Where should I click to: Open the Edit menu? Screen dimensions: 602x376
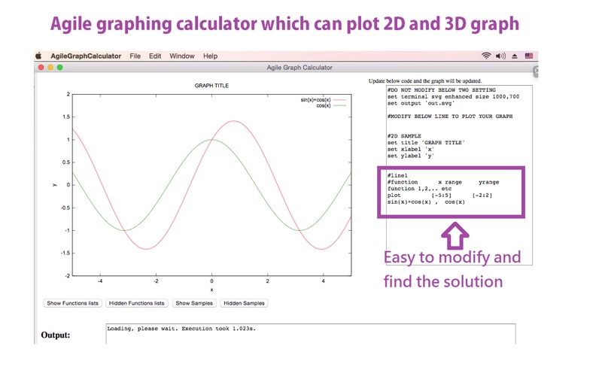tap(155, 56)
